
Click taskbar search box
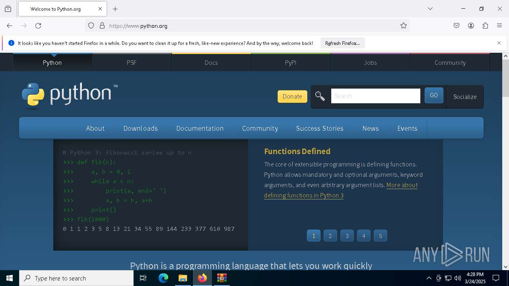[x=76, y=278]
